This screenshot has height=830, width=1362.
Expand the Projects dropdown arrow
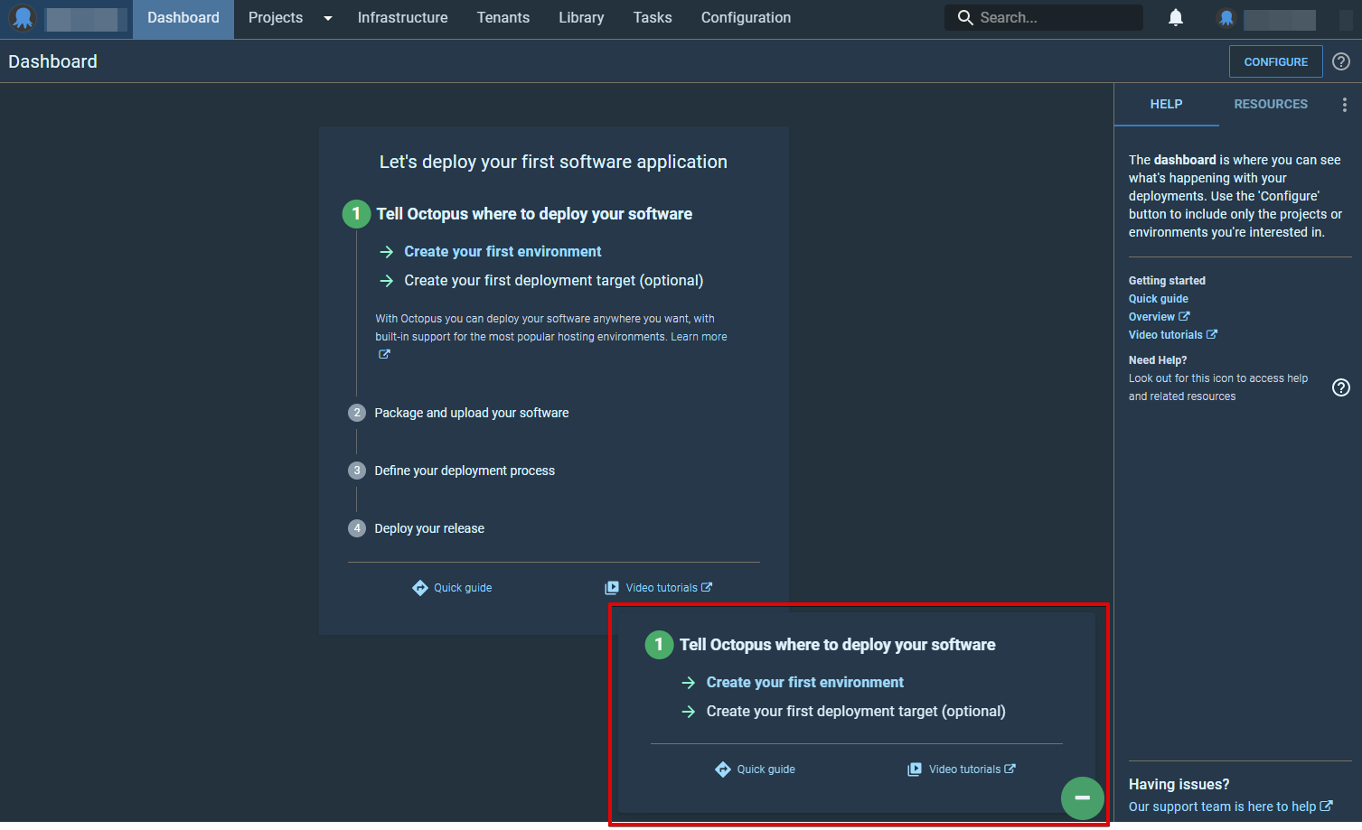[x=328, y=18]
